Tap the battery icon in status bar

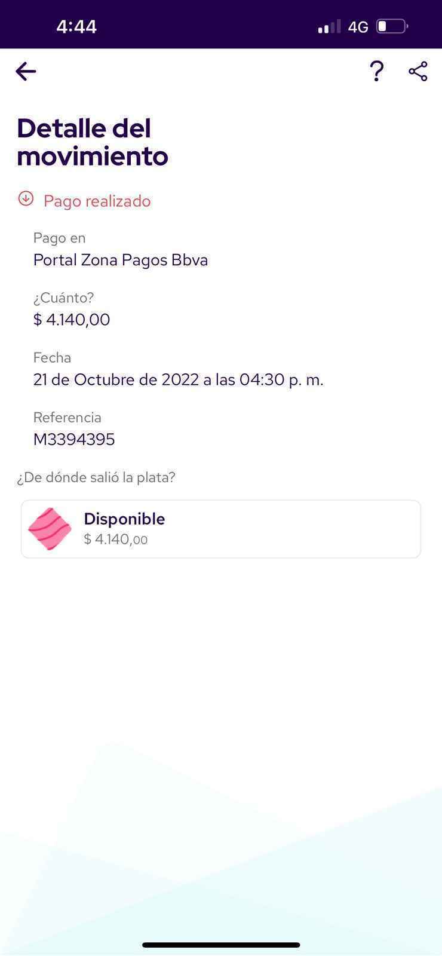click(x=392, y=26)
